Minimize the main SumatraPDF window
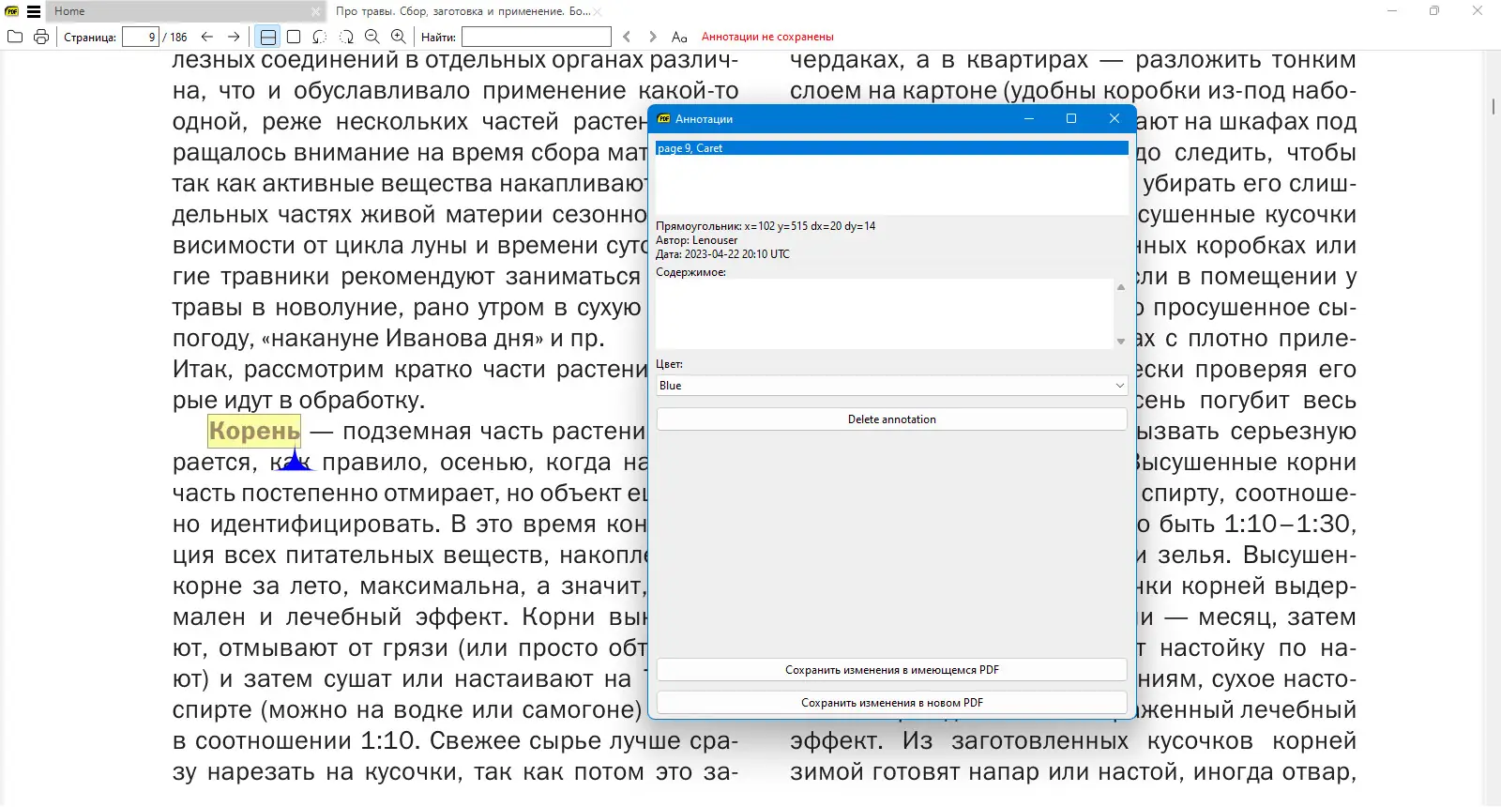Screen dimensions: 1501x807 coord(1392,11)
